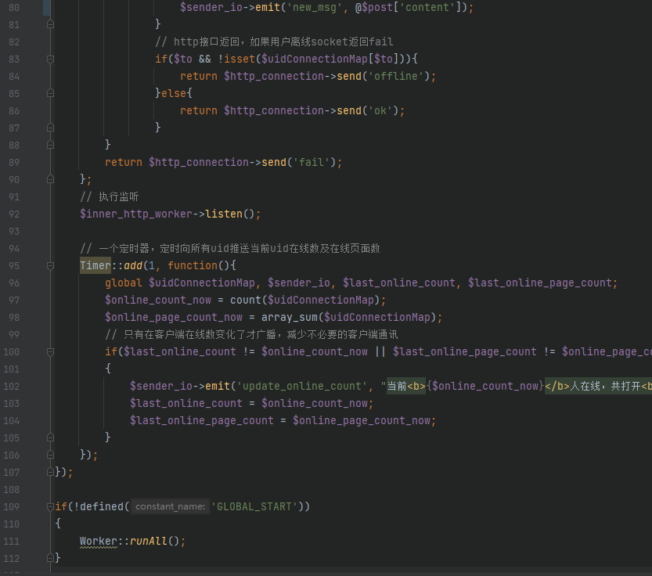Collapse the if block fold on line 100
The height and width of the screenshot is (576, 652).
pyautogui.click(x=50, y=352)
